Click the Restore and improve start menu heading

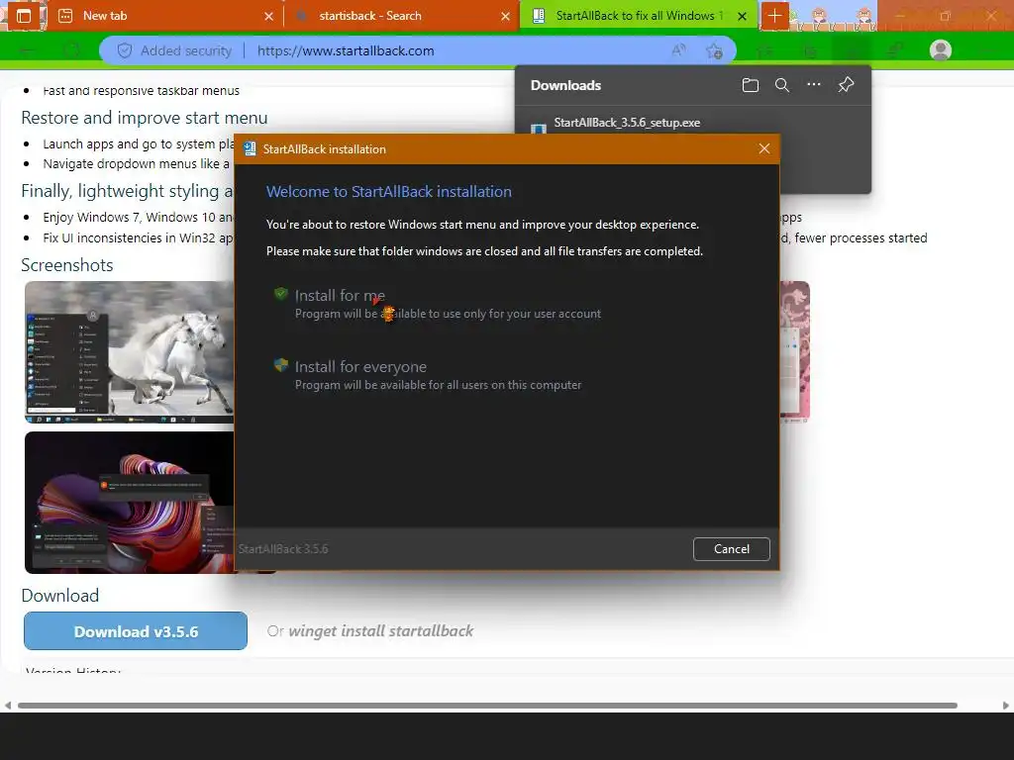click(x=145, y=118)
